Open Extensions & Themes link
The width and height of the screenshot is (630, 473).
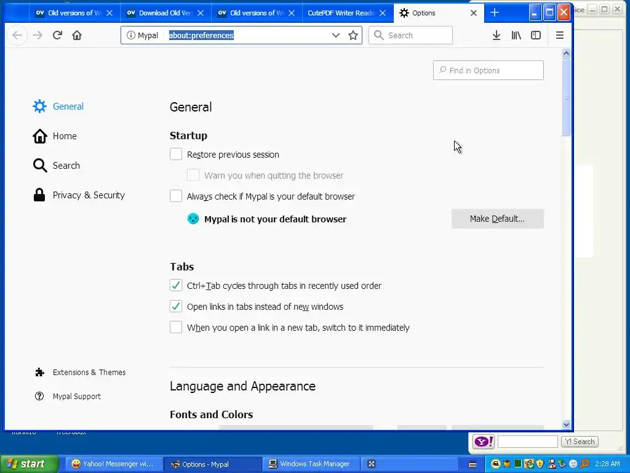click(81, 373)
